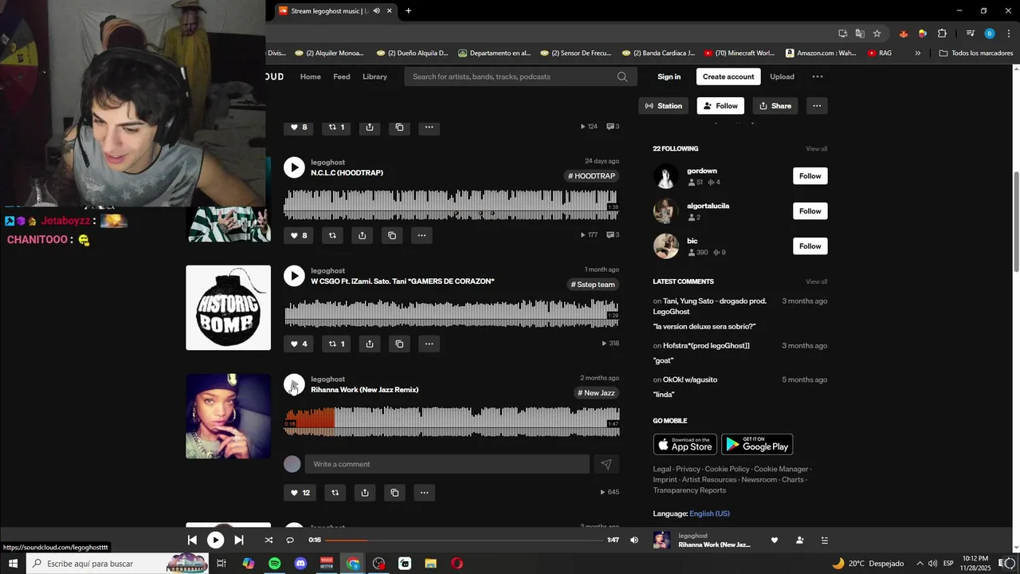Repost the Rihanna Work New Jazz Remix
The height and width of the screenshot is (574, 1020).
335,493
